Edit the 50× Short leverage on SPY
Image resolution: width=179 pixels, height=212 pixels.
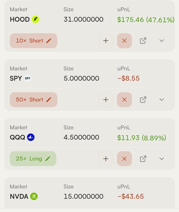pos(34,100)
